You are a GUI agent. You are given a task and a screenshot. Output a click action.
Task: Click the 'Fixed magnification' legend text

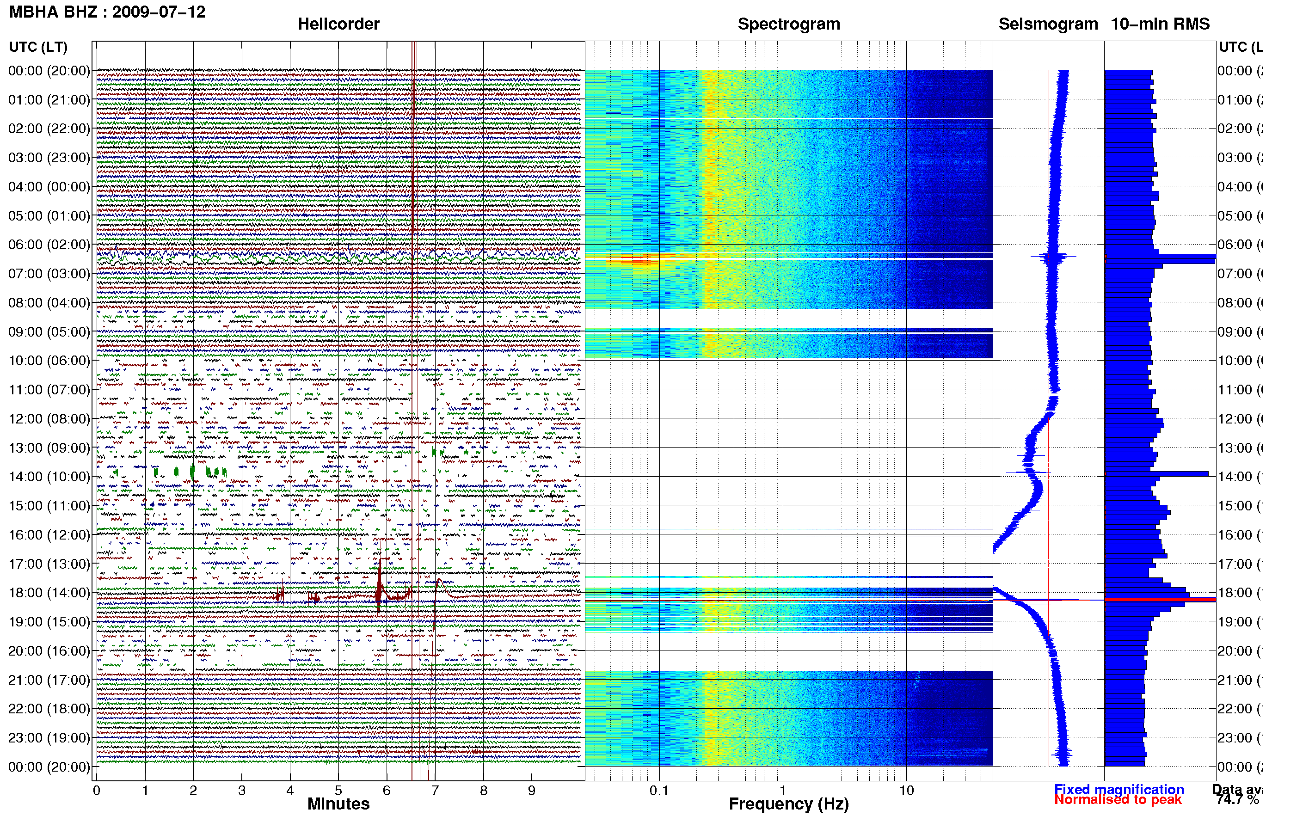pos(1119,789)
